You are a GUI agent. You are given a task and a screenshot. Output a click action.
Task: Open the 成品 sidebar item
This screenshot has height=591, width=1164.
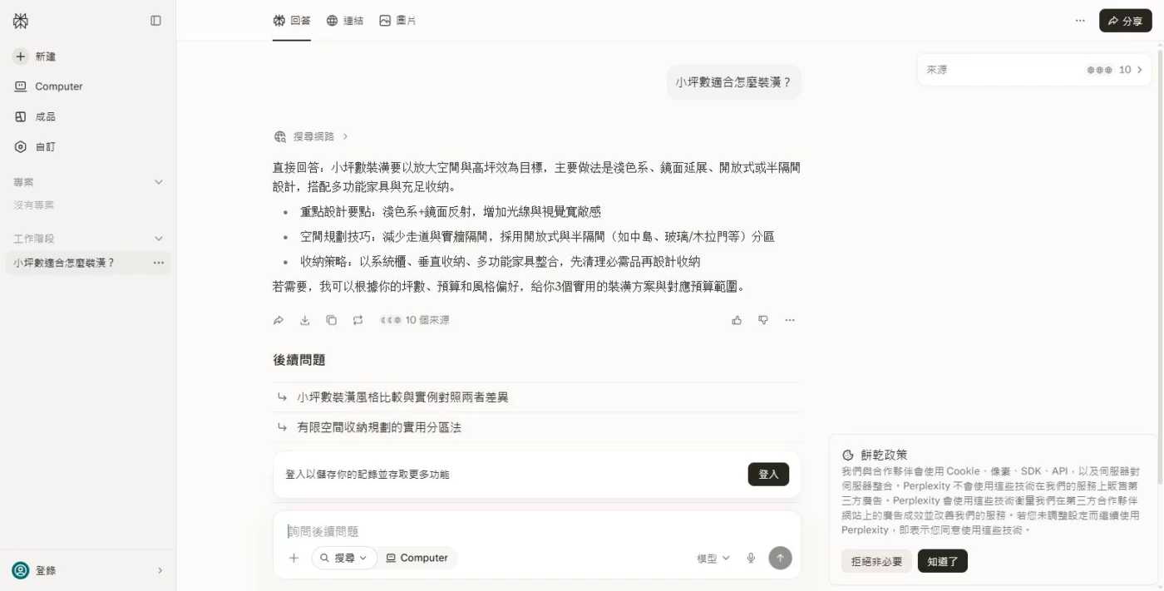[x=35, y=116]
